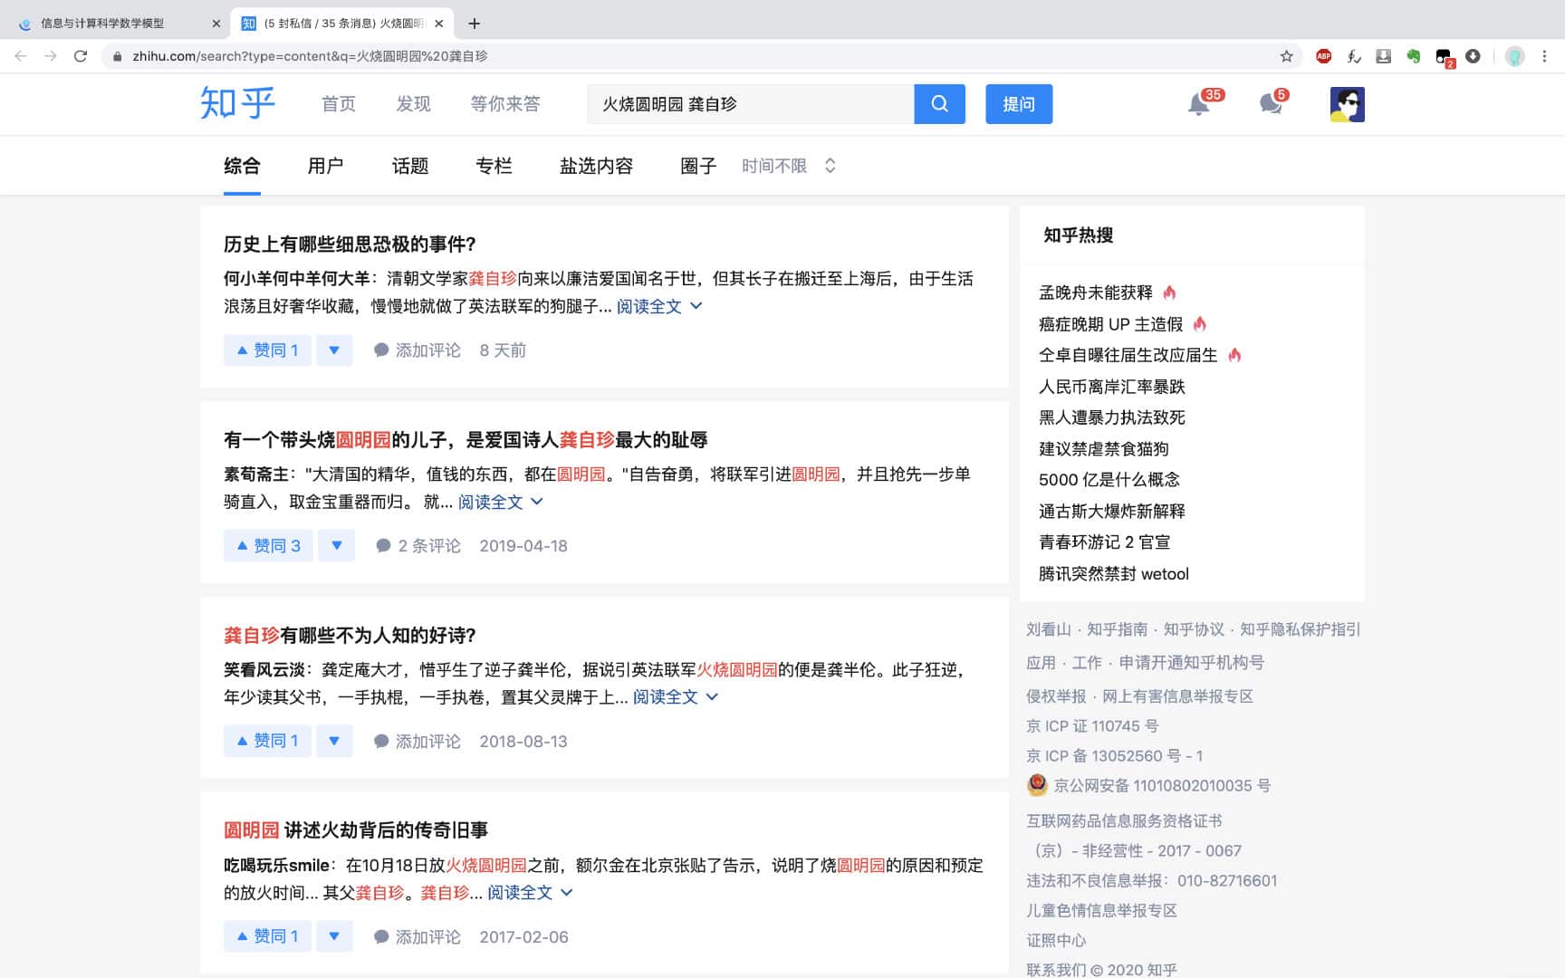Viewport: 1565px width, 978px height.
Task: Open the 时间不限 time filter dropdown
Action: pos(788,166)
